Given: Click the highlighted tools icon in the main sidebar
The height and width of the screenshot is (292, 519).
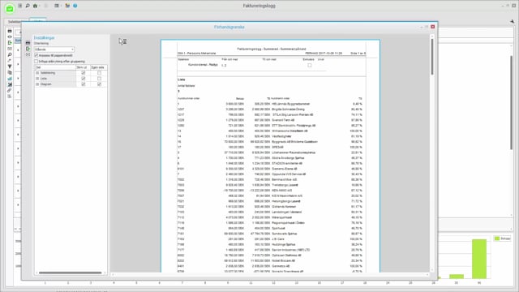Looking at the screenshot, I should point(10,84).
